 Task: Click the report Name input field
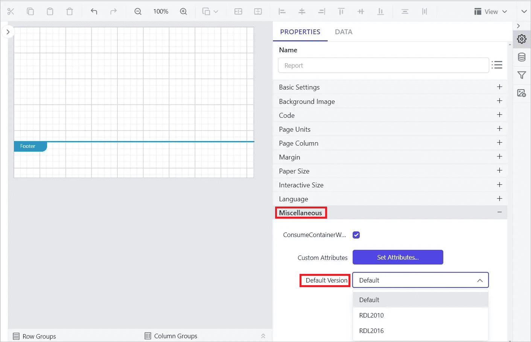click(383, 65)
